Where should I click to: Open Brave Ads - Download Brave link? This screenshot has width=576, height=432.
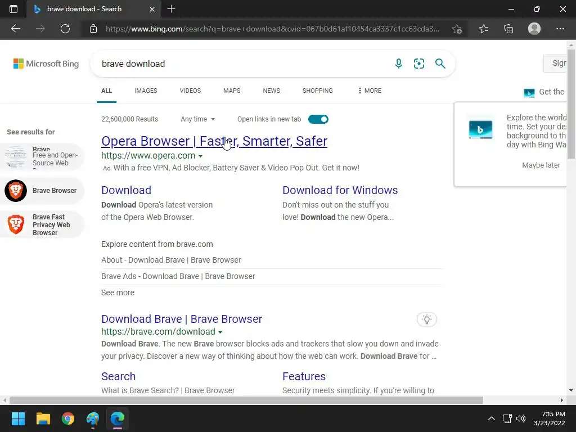tap(178, 276)
